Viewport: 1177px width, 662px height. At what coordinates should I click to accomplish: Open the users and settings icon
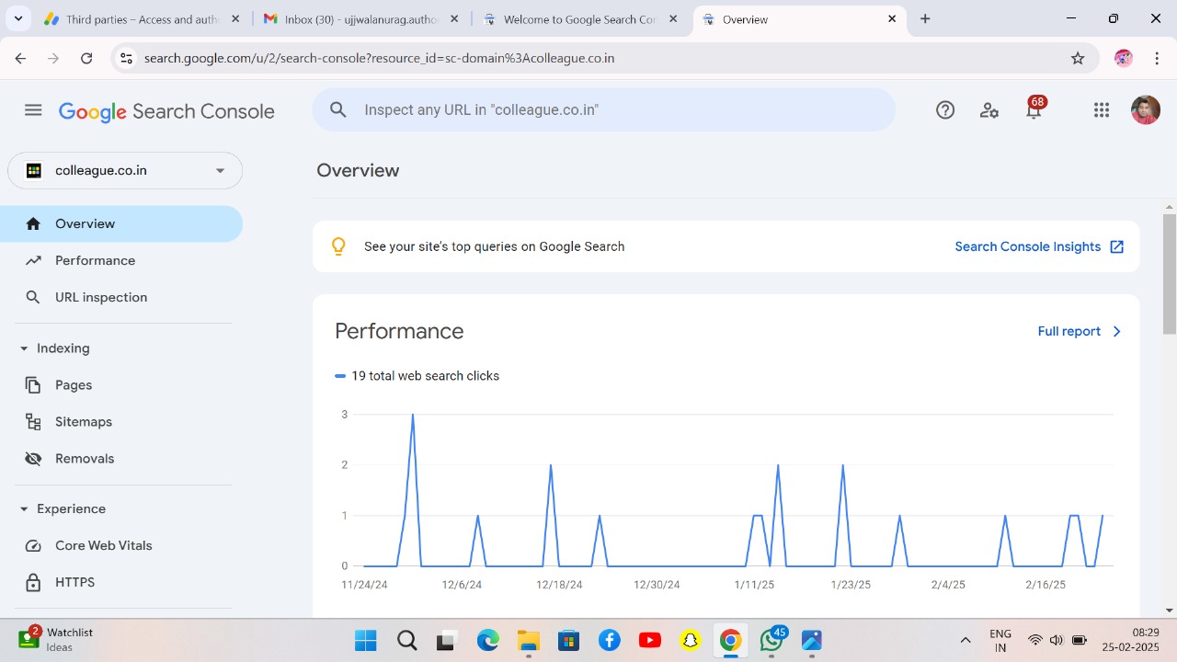989,110
